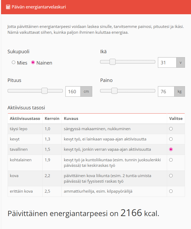
Task: Focus the age input field showing 31
Action: coord(167,63)
